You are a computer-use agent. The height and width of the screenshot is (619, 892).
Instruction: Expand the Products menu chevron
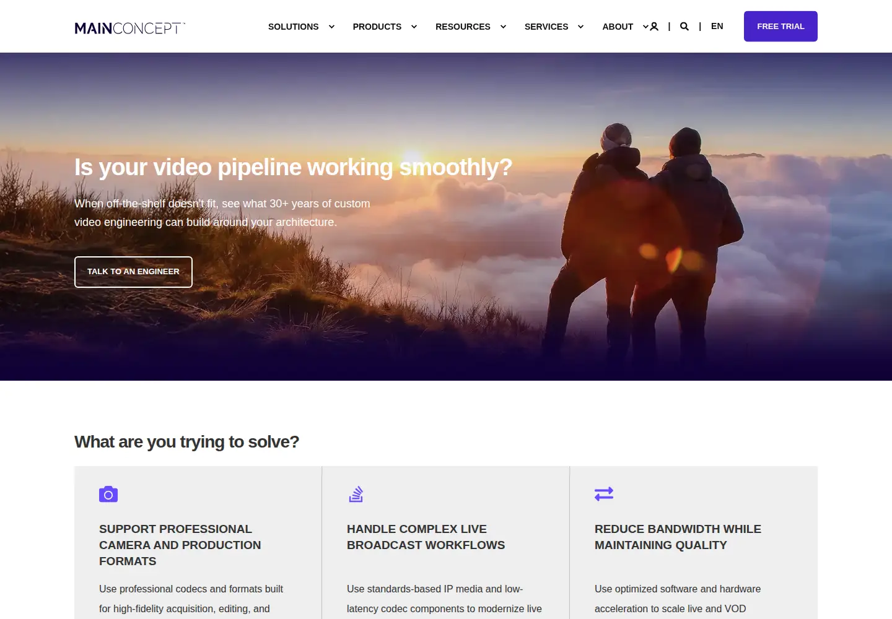click(x=414, y=27)
